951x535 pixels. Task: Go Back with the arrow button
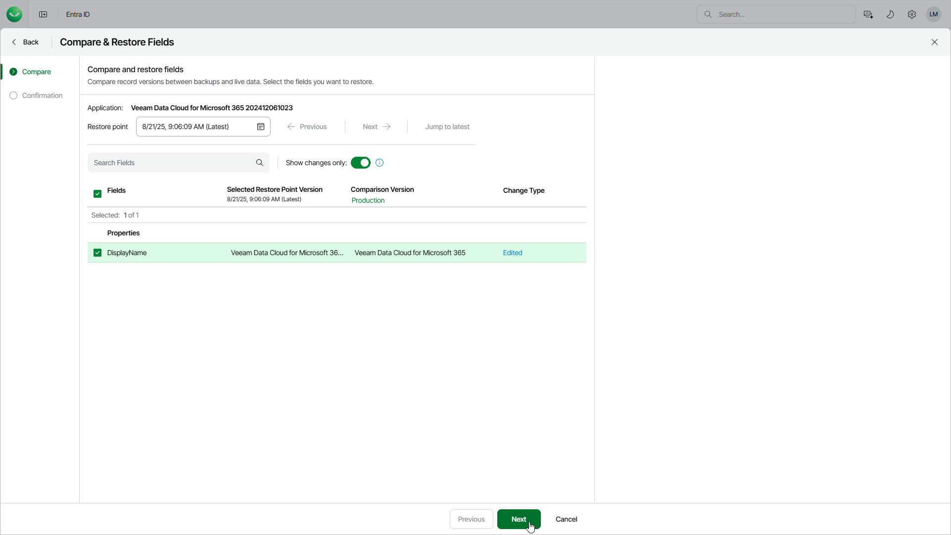25,42
